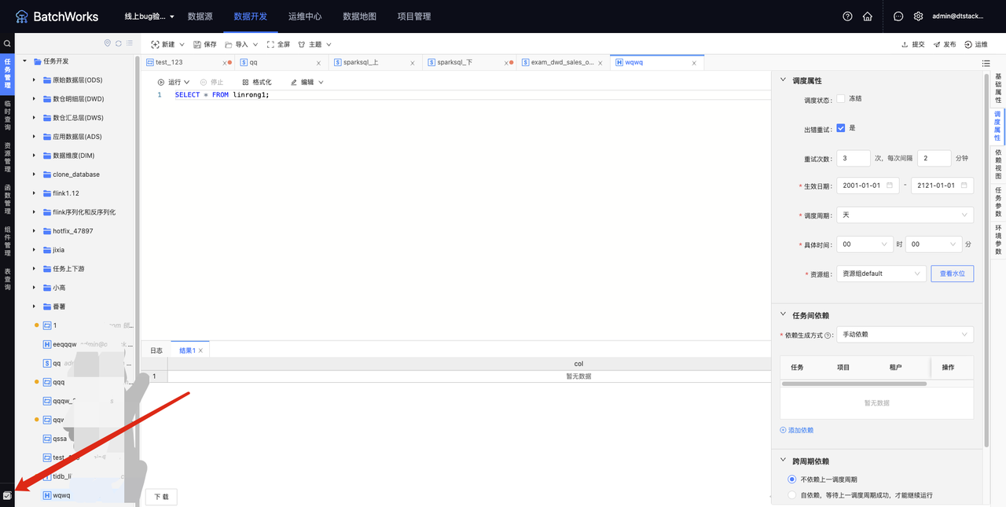
Task: Open the project selector 线上bug验...
Action: click(150, 16)
